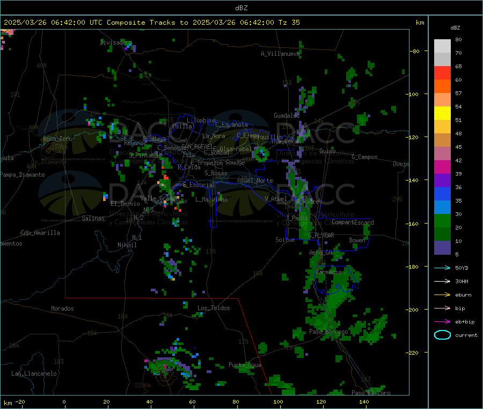Click the '0' tick on bottom km axis

point(64,401)
